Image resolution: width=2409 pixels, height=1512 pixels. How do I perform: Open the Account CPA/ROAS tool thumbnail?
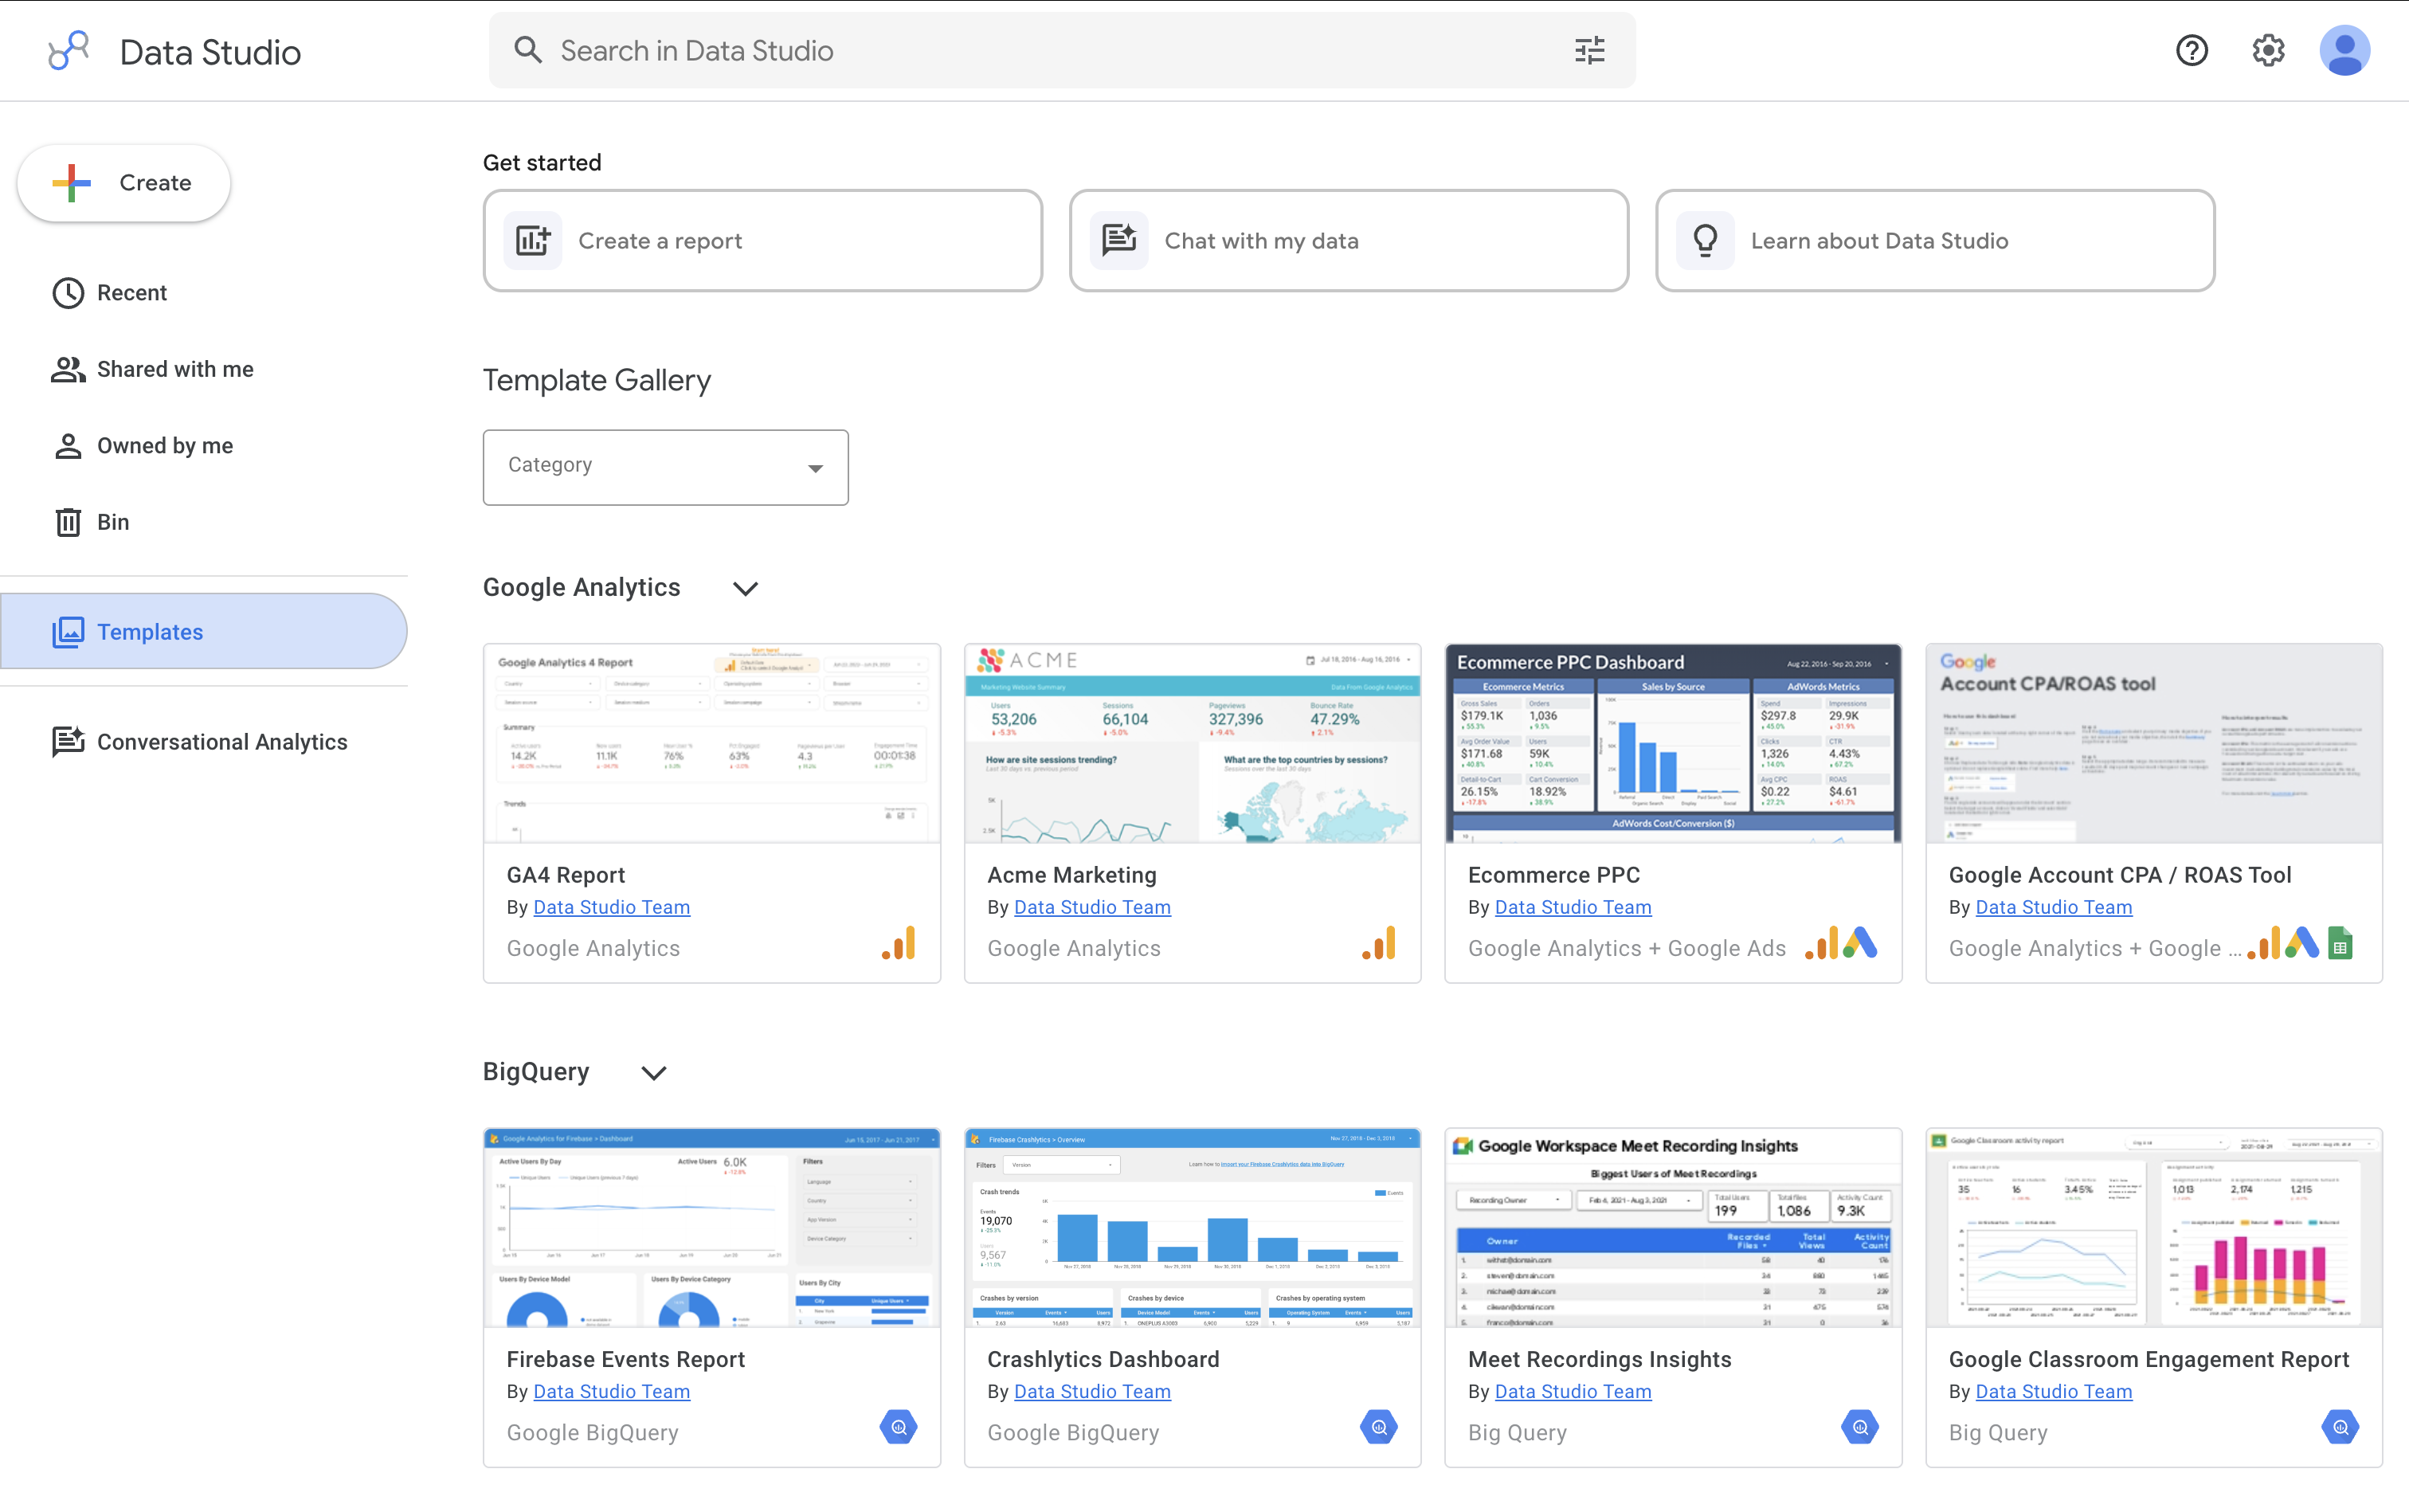pos(2154,743)
